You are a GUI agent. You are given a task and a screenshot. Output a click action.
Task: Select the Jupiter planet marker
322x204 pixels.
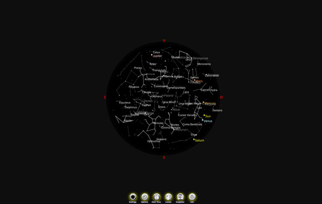click(152, 55)
